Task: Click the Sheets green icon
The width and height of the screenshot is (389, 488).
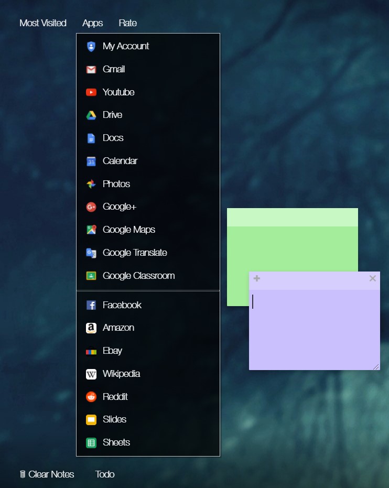Action: click(91, 442)
